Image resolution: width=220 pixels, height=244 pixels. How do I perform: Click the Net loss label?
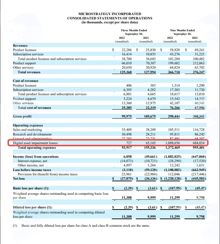(19, 179)
